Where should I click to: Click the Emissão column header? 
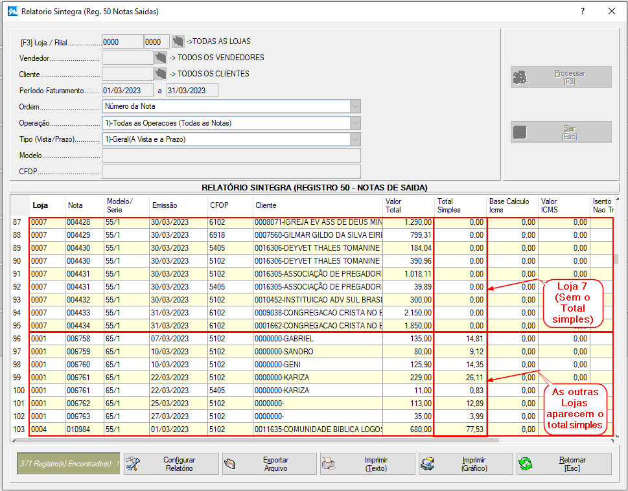coord(178,206)
